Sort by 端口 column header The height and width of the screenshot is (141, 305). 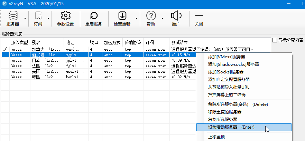pos(95,42)
